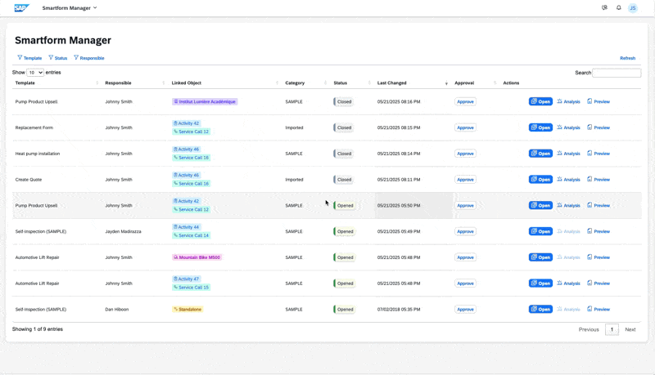Click the help icon beside the bell

pyautogui.click(x=605, y=8)
